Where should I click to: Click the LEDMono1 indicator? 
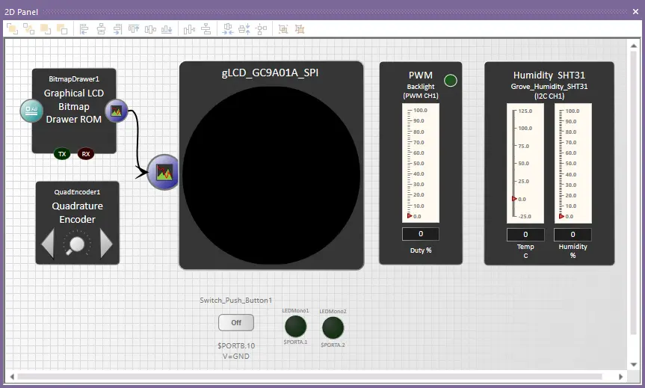click(x=296, y=326)
